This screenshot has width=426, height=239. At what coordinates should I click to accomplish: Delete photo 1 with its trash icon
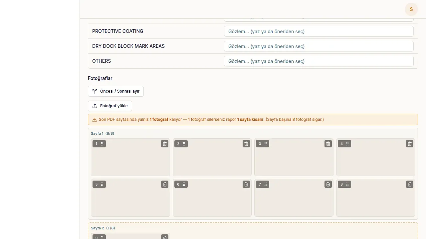(x=165, y=144)
